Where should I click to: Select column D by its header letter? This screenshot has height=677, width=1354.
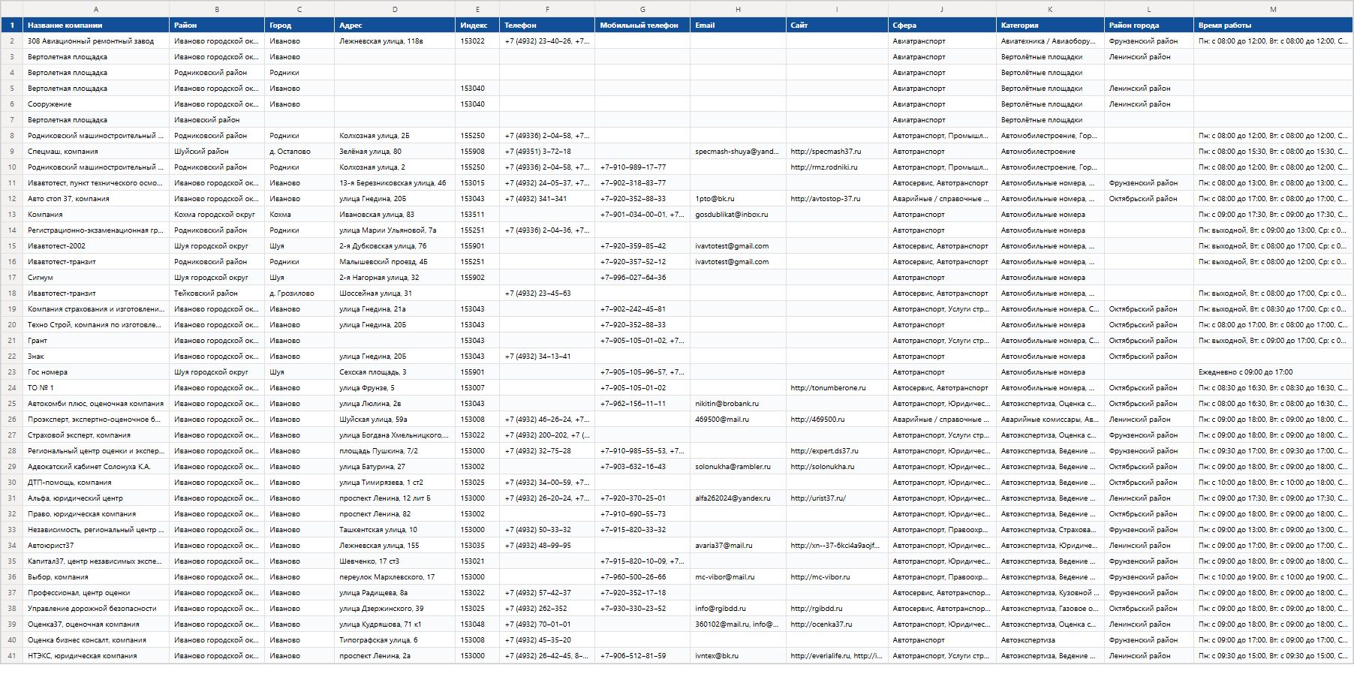[395, 9]
